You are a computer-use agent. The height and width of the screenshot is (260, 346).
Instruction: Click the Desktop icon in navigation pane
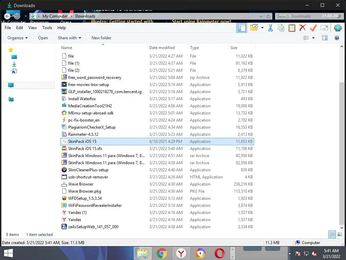click(14, 57)
